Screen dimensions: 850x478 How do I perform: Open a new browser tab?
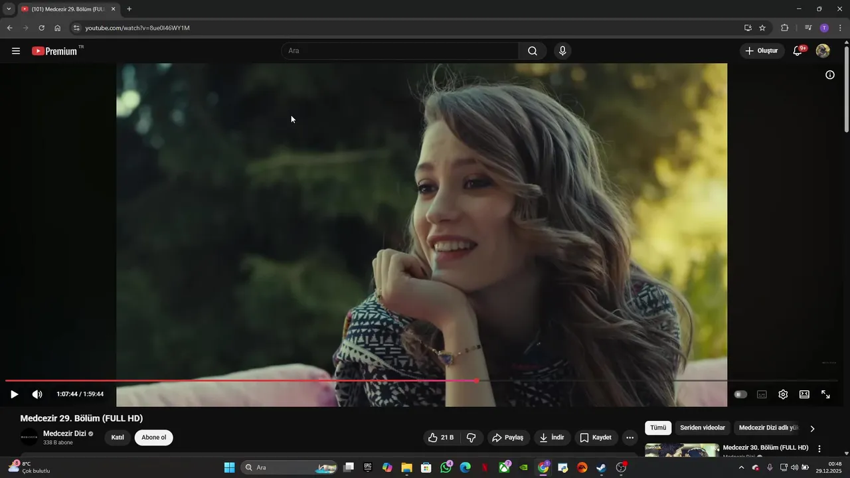point(129,9)
